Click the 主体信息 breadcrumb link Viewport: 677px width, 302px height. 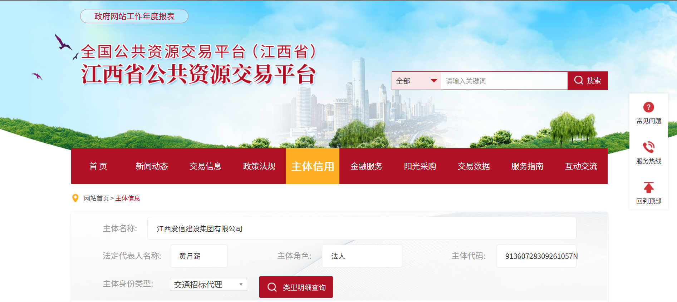tap(128, 198)
